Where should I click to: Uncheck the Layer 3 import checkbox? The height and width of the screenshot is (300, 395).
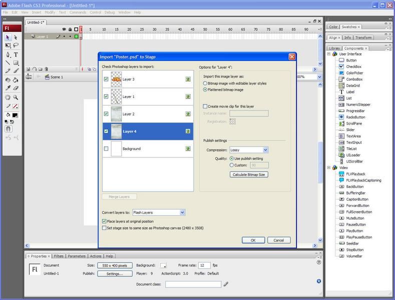(106, 79)
